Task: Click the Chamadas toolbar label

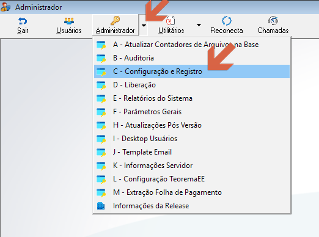Action: (x=273, y=31)
